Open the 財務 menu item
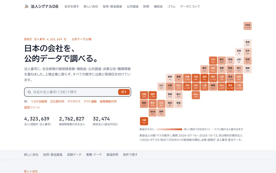Image resolution: width=276 pixels, height=173 pixels. tap(146, 7)
